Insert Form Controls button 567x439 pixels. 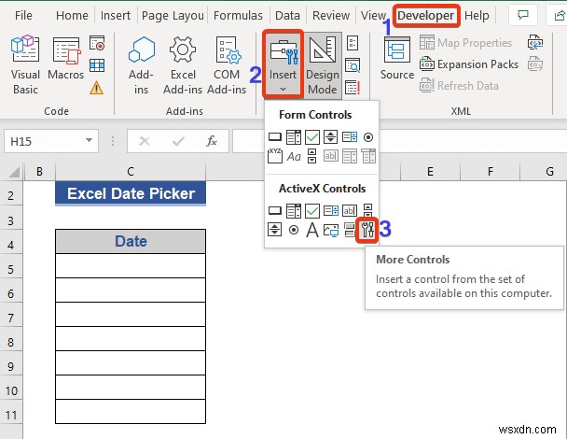click(275, 137)
